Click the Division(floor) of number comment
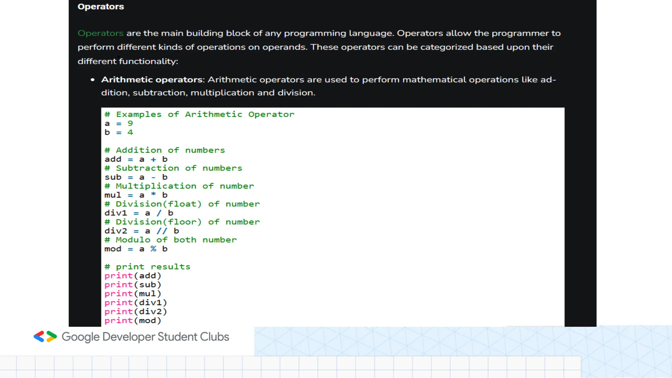Viewport: 672px width, 378px height. (x=182, y=222)
